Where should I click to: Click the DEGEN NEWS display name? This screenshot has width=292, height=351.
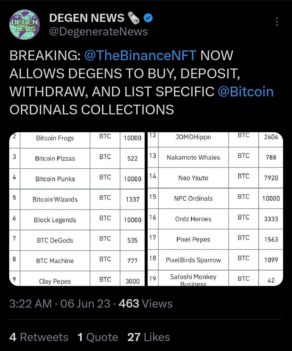(87, 18)
